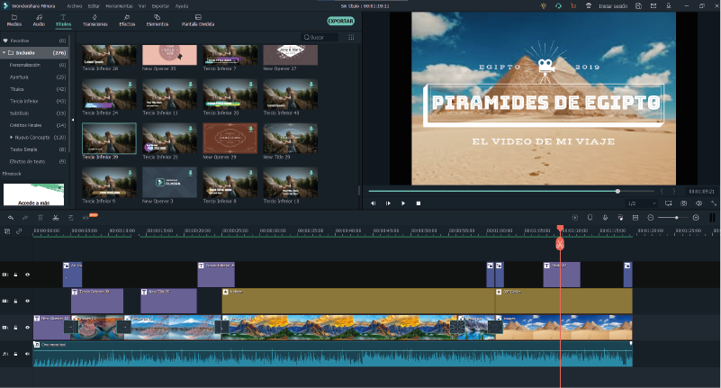Collapse the Incluido folder
Viewport: 721px width, 388px height.
pyautogui.click(x=5, y=53)
